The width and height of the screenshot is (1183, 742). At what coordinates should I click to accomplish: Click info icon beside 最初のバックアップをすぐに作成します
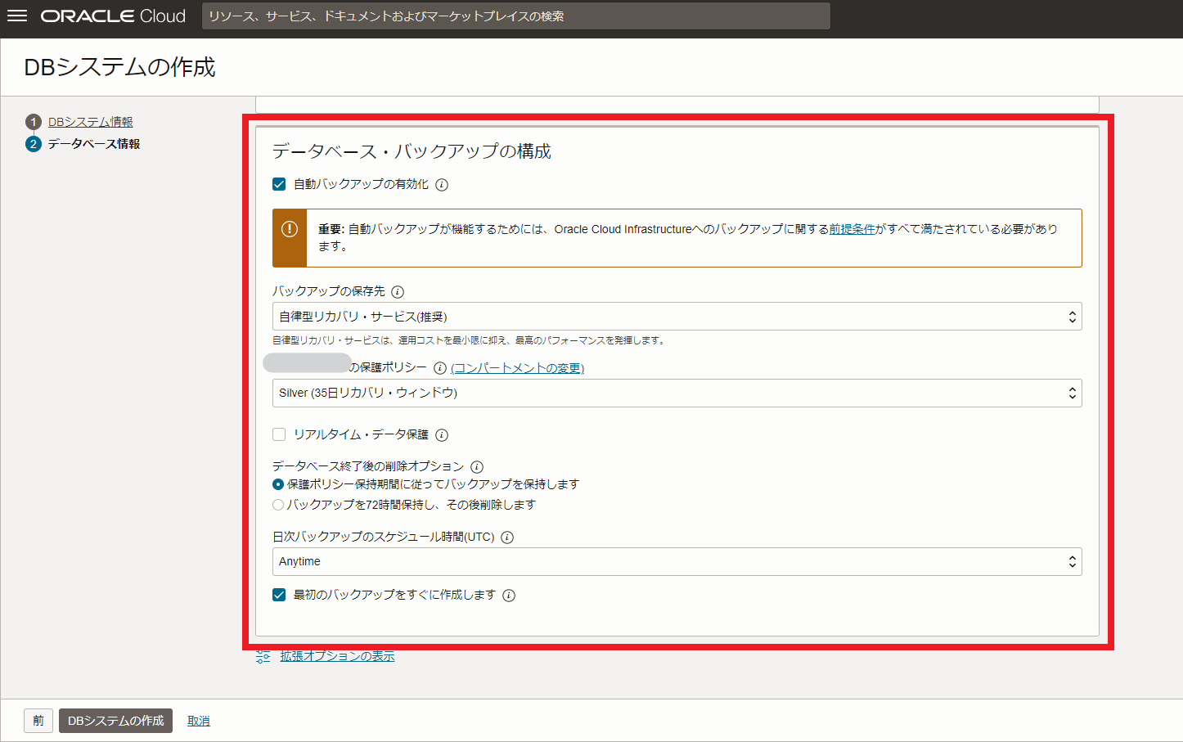click(509, 596)
